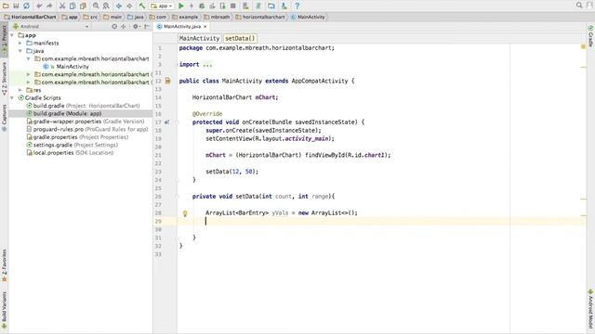The height and width of the screenshot is (334, 595).
Task: Navigate back with the left arrow icon
Action: point(119,6)
